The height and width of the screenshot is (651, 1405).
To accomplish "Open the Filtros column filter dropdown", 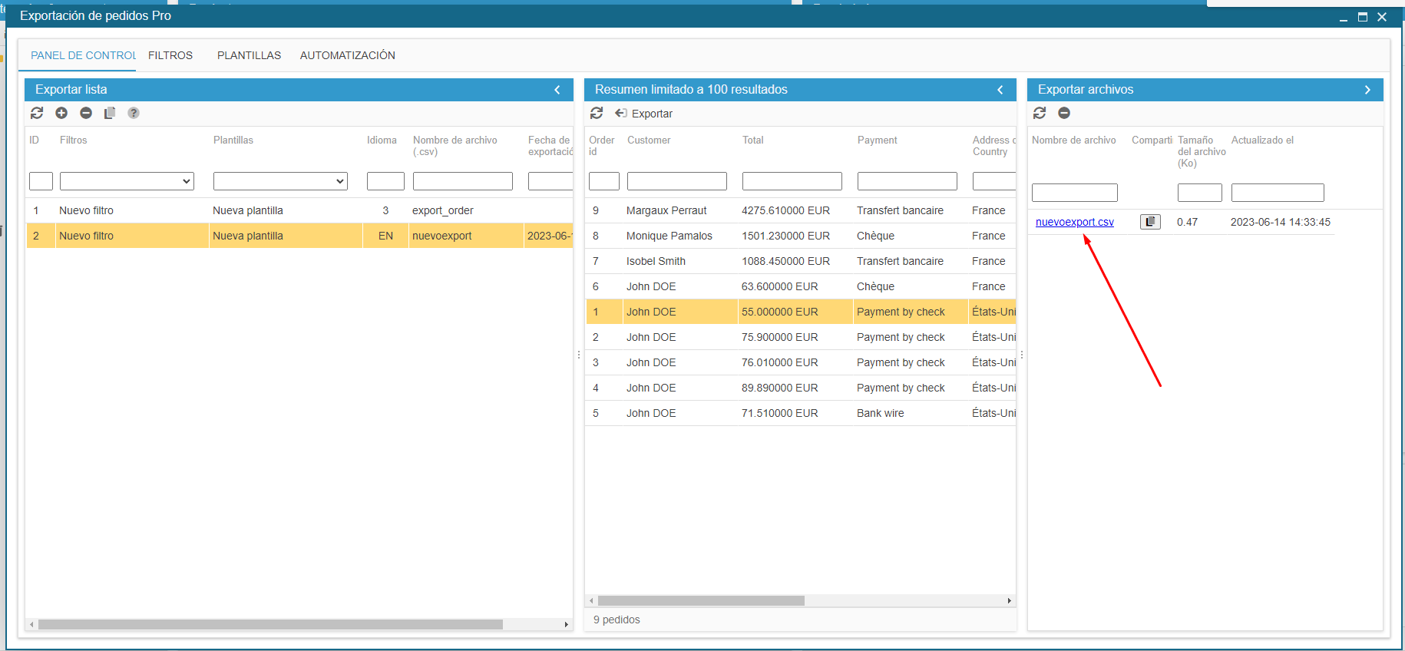I will coord(127,181).
